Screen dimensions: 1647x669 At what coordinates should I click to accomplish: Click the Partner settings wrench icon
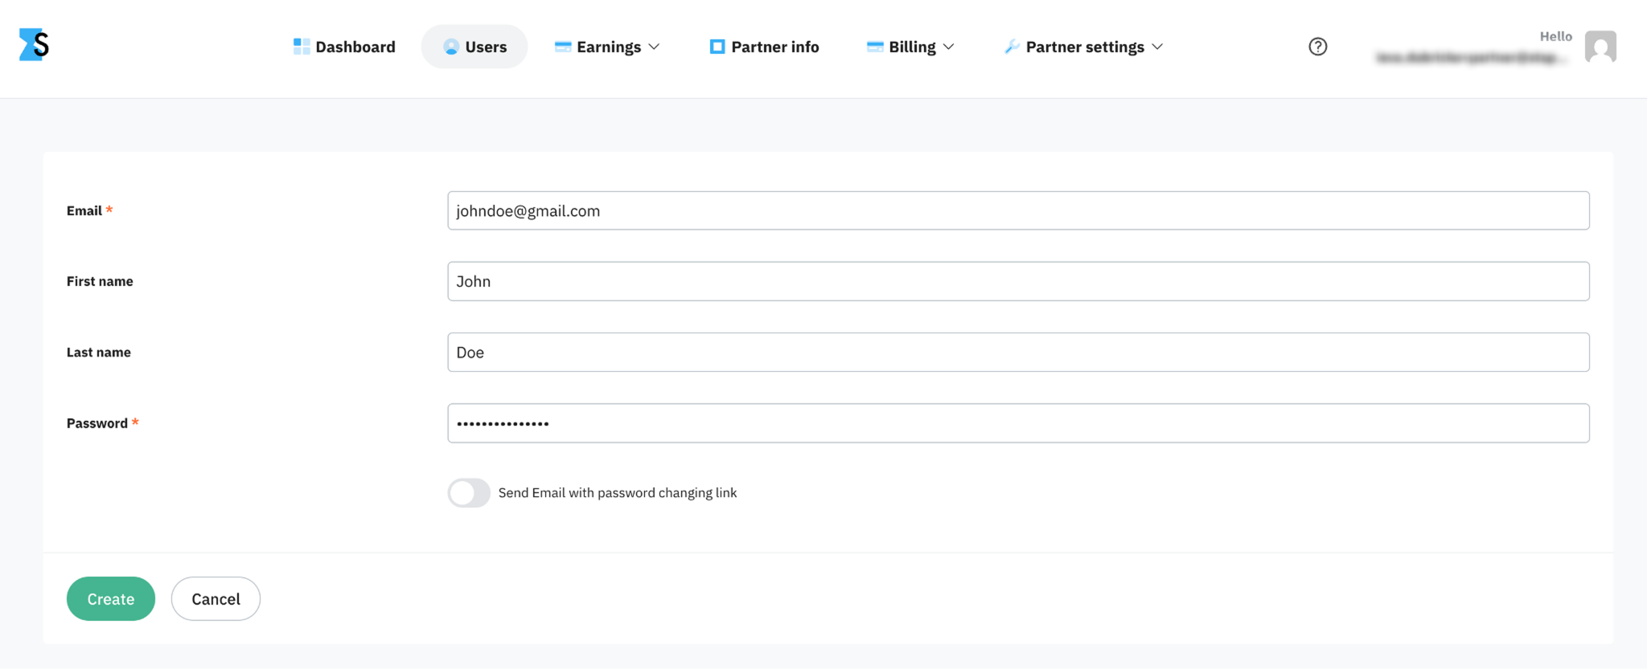pos(1012,47)
